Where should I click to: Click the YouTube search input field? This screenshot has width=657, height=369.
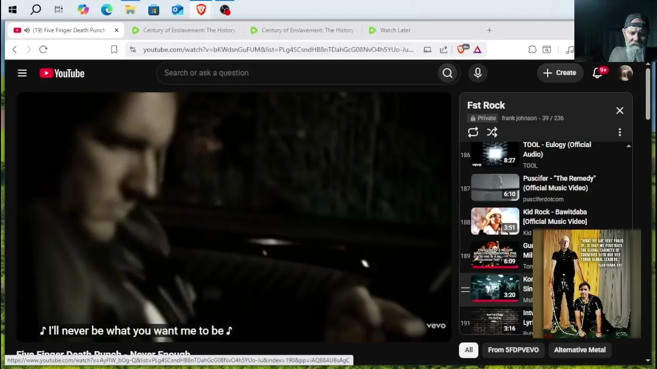coord(298,73)
